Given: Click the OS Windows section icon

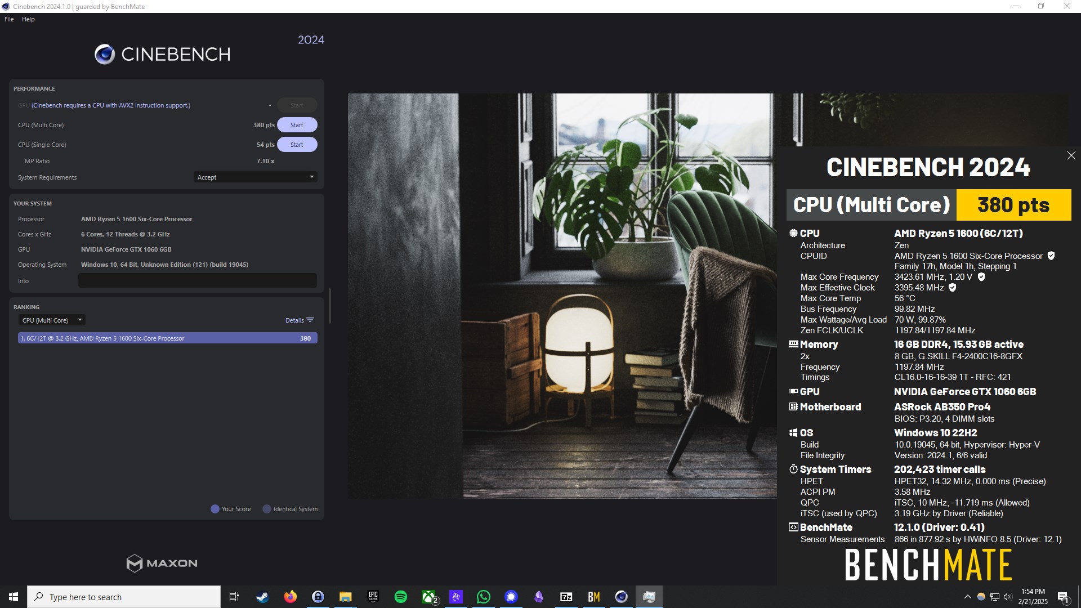Looking at the screenshot, I should tap(793, 432).
